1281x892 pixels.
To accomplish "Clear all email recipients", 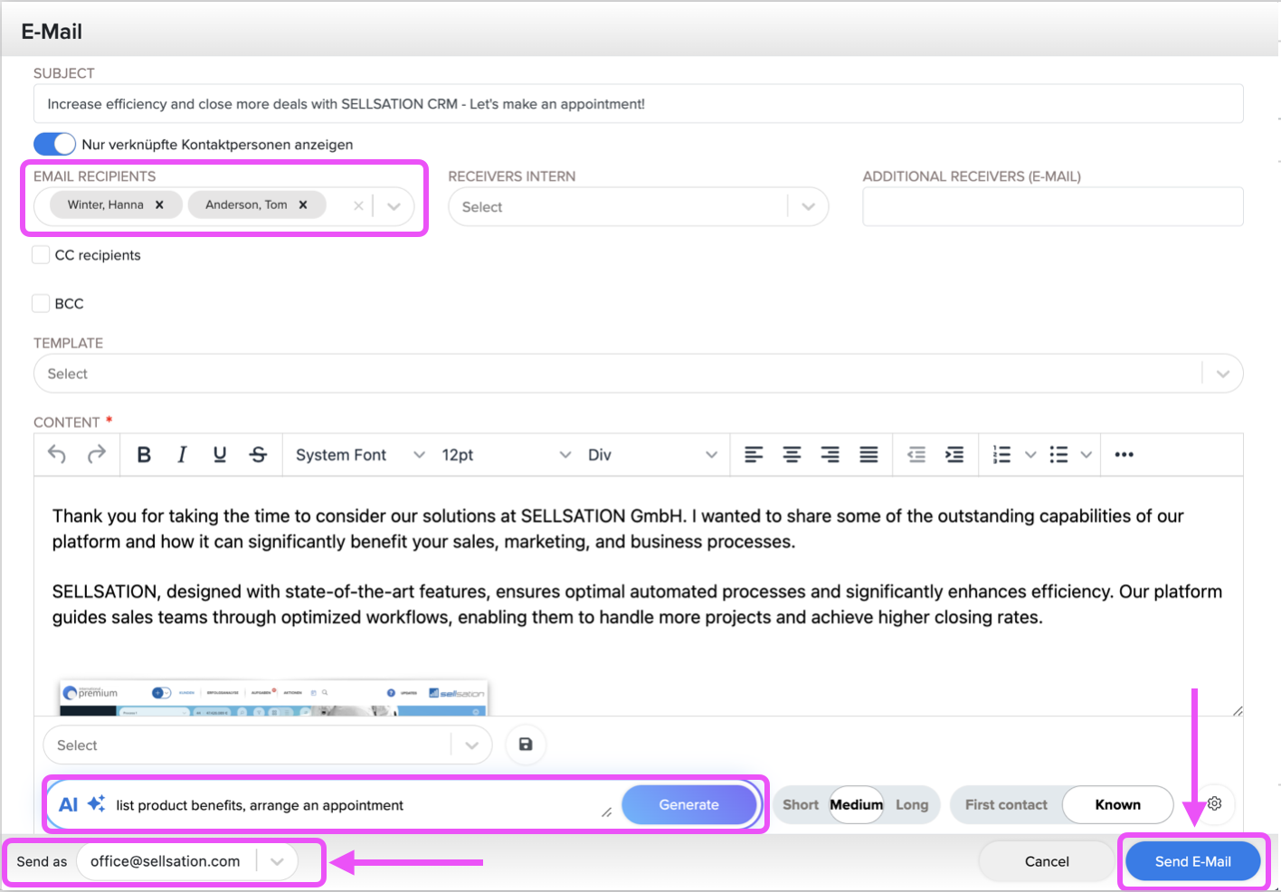I will (358, 206).
